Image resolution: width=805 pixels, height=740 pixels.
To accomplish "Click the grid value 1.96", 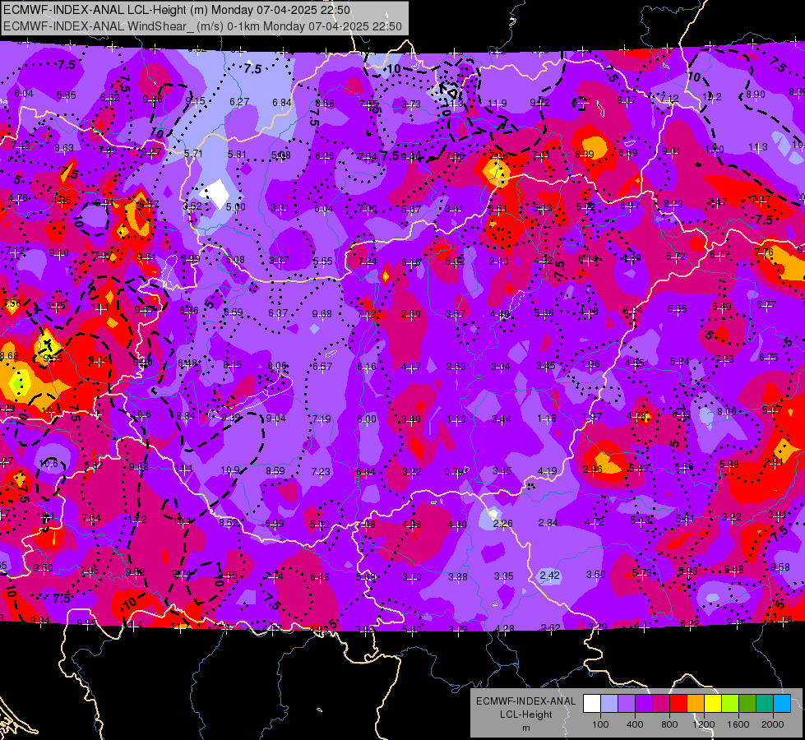I will (x=590, y=364).
